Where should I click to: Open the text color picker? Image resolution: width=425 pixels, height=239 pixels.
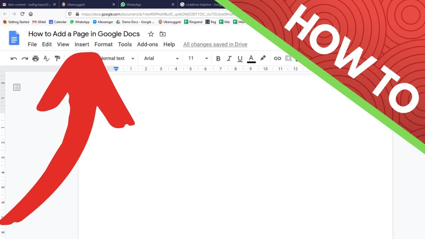251,59
